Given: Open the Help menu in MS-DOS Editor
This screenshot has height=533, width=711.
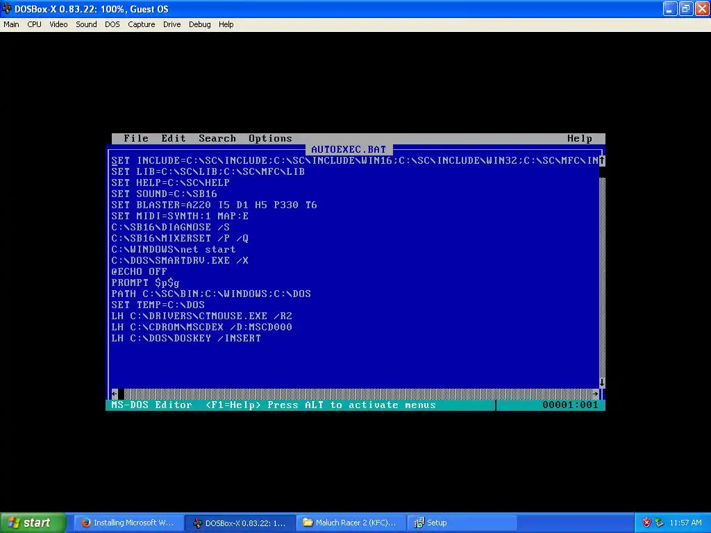Looking at the screenshot, I should (580, 138).
